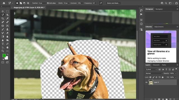
Task: Activate the Hand tool
Action: click(8, 47)
